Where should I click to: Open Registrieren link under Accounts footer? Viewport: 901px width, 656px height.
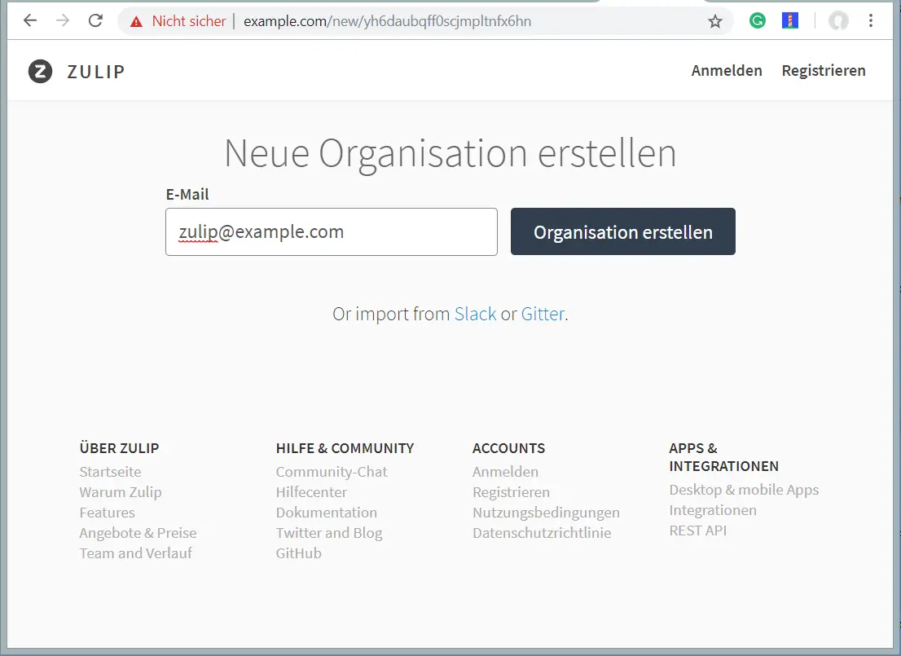512,492
